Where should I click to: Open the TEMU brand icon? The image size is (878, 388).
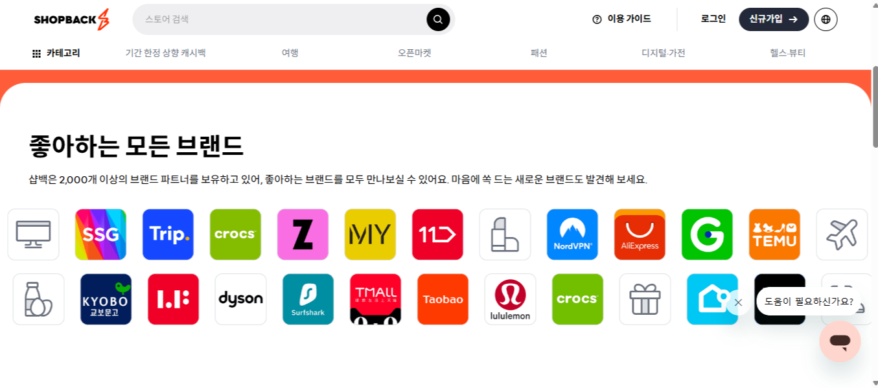click(x=774, y=234)
